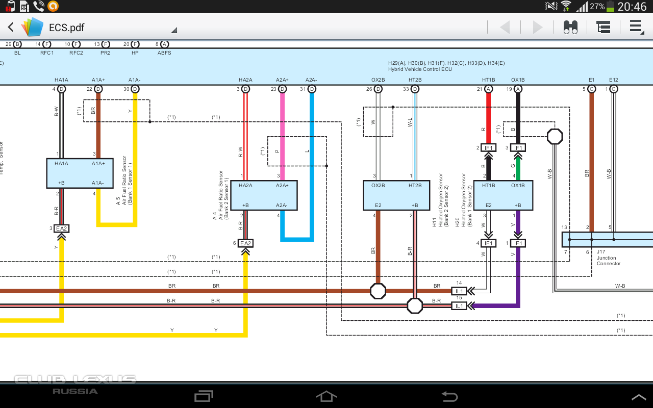Tap the octagon splice on the B-R wire

coord(415,306)
